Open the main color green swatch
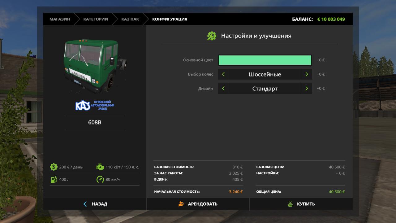 click(265, 60)
